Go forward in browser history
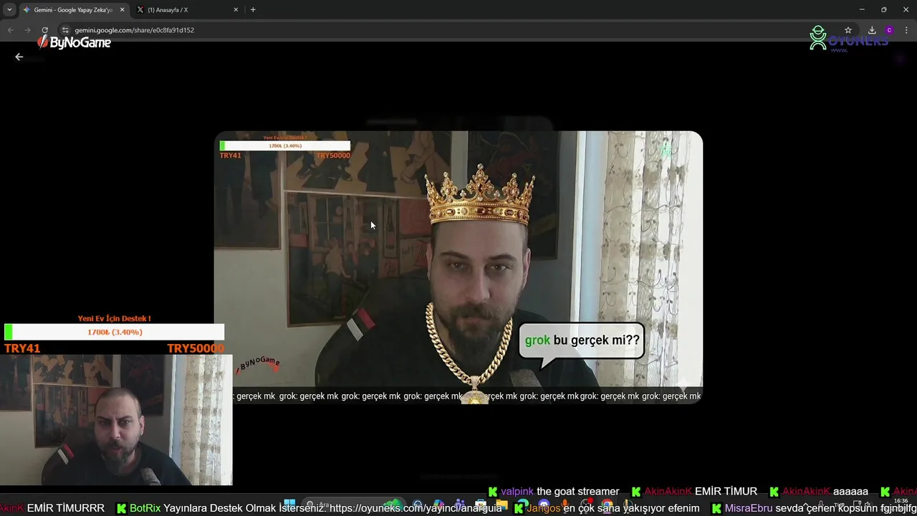This screenshot has height=516, width=917. (x=27, y=30)
